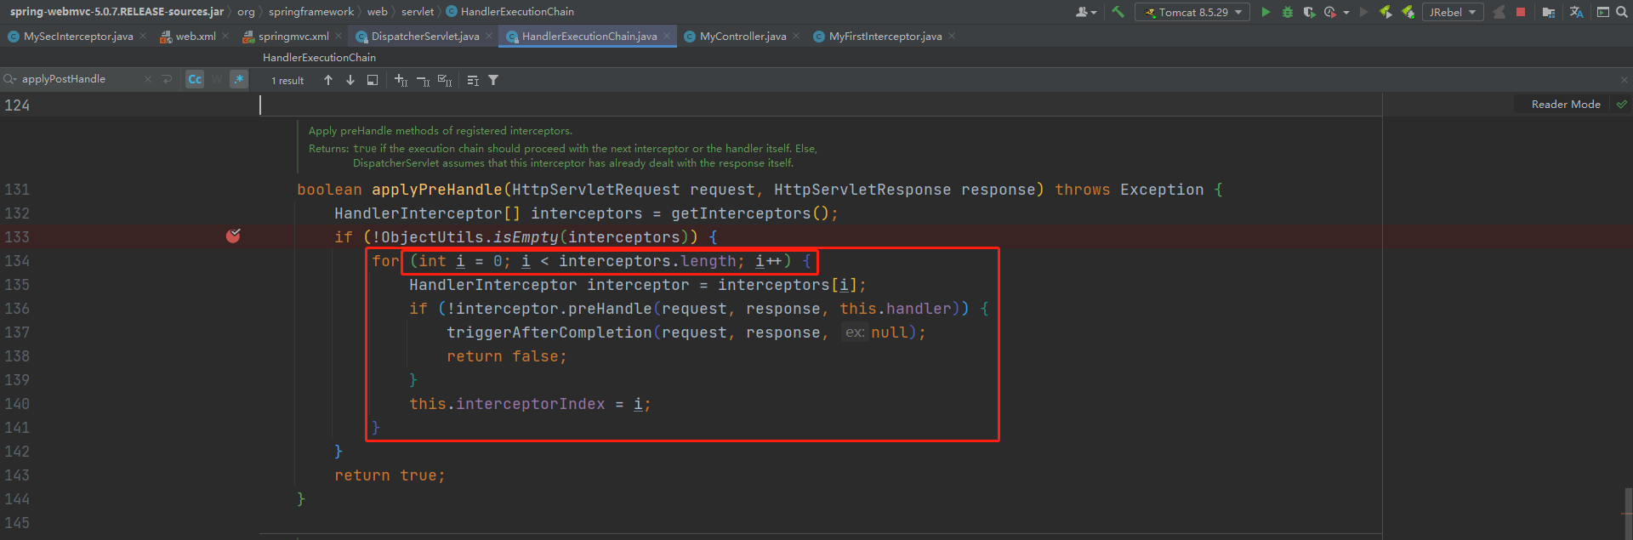Screen dimensions: 1633x540
Task: Open the user account dropdown icon
Action: tap(1085, 12)
